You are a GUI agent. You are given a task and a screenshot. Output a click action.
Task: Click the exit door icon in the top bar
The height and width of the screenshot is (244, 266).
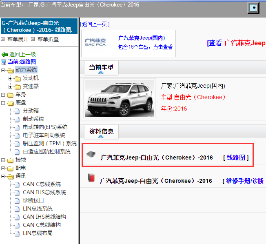coord(253,8)
